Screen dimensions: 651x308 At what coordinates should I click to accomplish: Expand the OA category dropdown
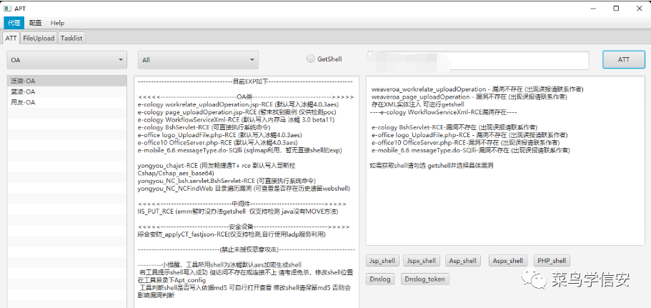point(68,60)
